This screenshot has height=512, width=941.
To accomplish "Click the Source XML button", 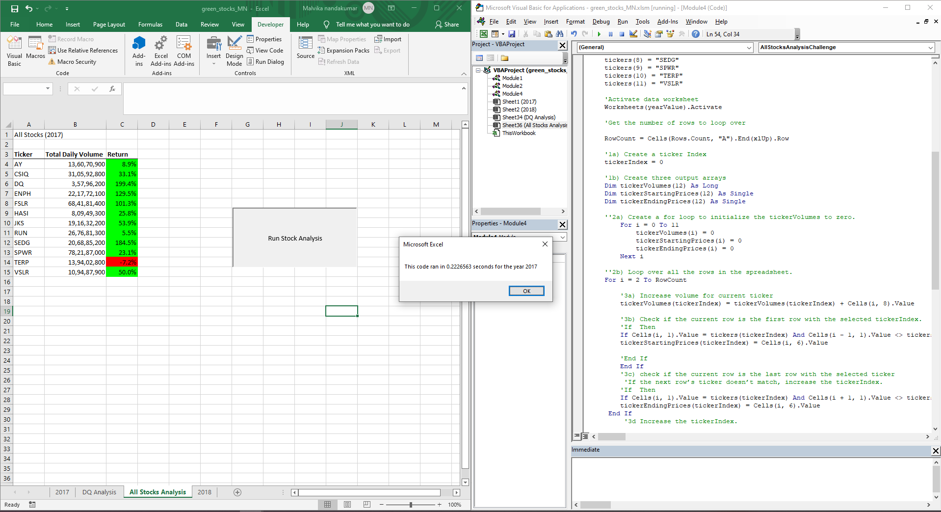I will click(x=305, y=48).
